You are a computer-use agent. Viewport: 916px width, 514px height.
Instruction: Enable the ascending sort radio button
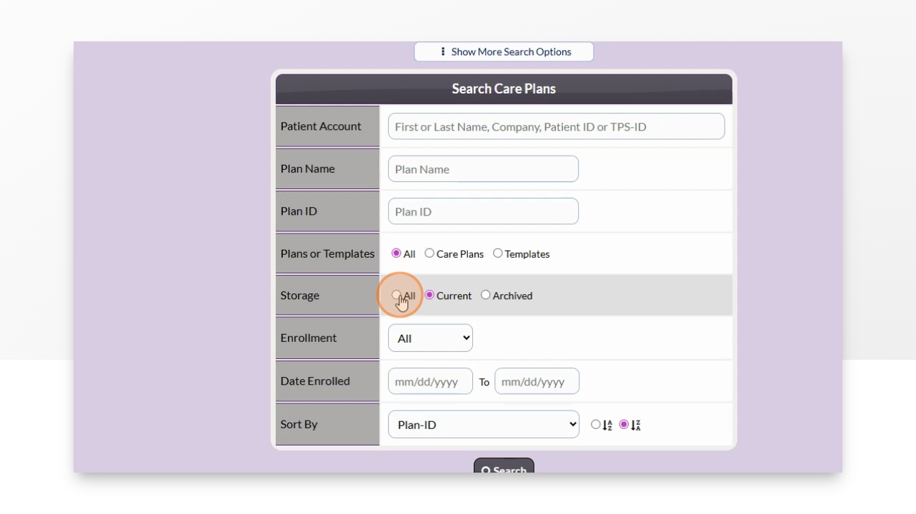596,425
